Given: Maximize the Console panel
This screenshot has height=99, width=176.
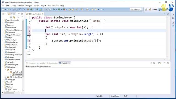Looking at the screenshot, I should [168, 63].
